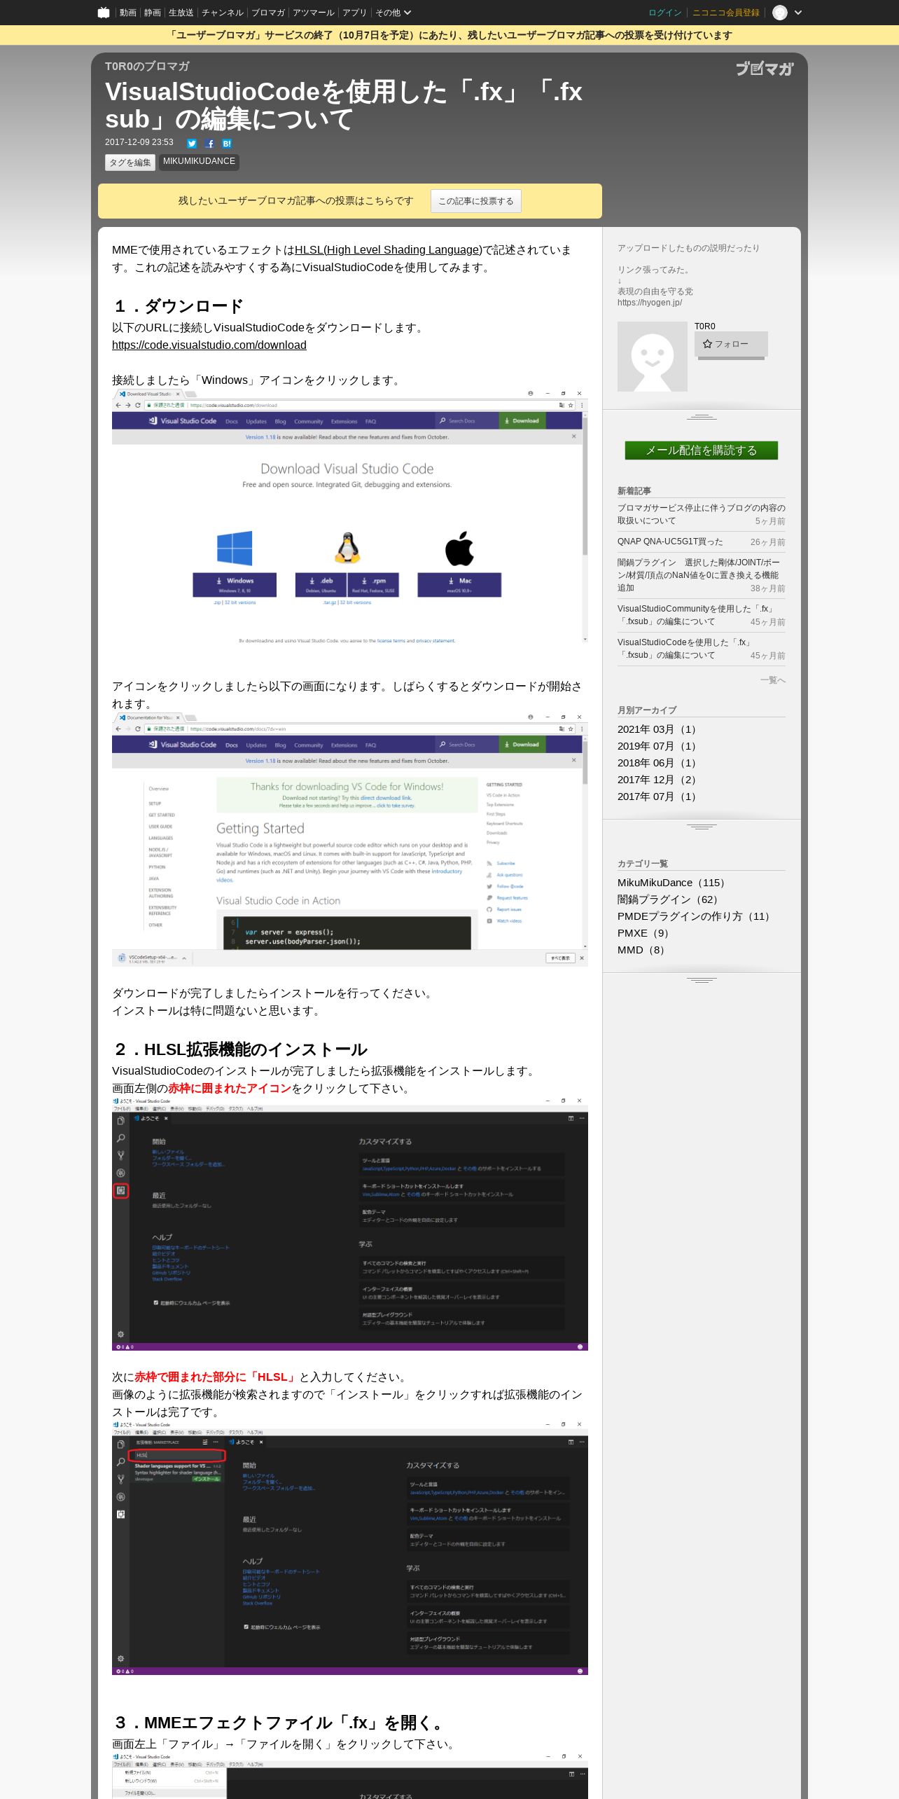Click the Download Visual Studio Code screenshot
Viewport: 899px width, 1799px height.
pos(350,516)
